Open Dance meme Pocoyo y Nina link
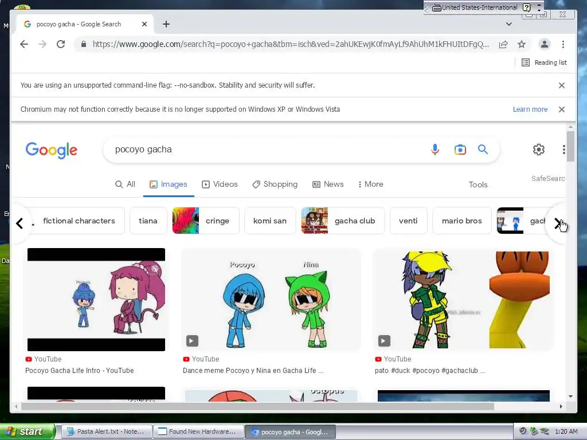 click(253, 371)
